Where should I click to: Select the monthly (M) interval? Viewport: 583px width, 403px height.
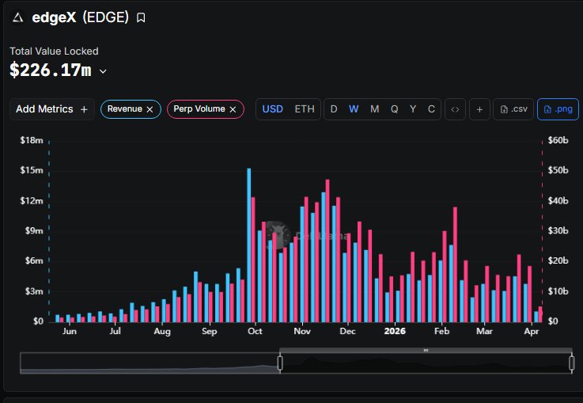tap(374, 109)
